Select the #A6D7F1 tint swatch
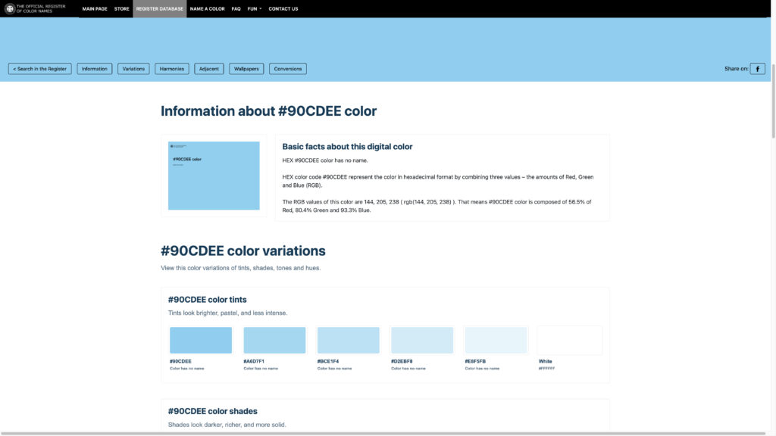 pyautogui.click(x=274, y=340)
